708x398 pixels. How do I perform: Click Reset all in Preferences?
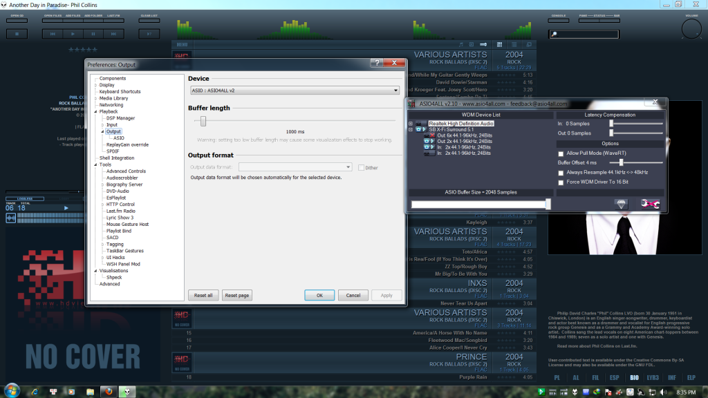(x=203, y=295)
